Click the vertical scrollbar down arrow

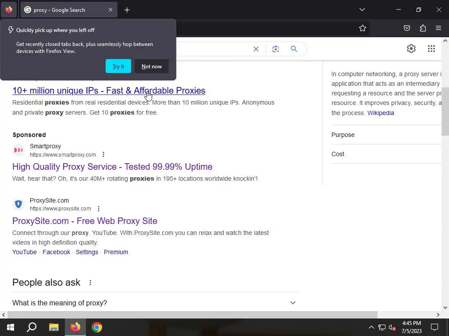pos(445,308)
